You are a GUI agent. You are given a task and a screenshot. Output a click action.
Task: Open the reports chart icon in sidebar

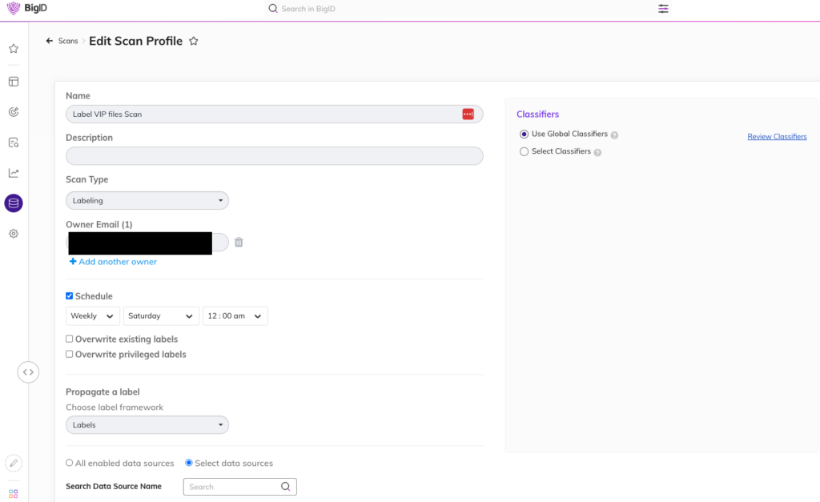[x=14, y=173]
